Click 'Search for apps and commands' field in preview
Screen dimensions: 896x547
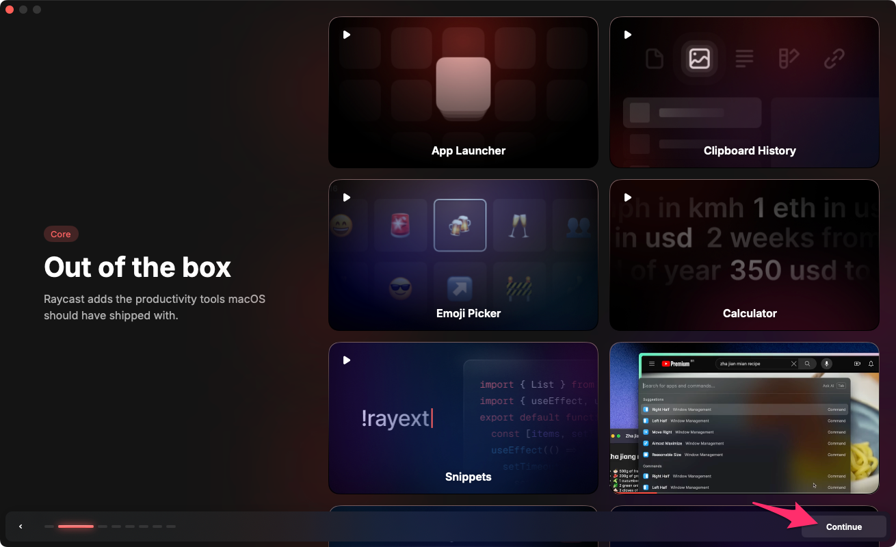pos(744,386)
